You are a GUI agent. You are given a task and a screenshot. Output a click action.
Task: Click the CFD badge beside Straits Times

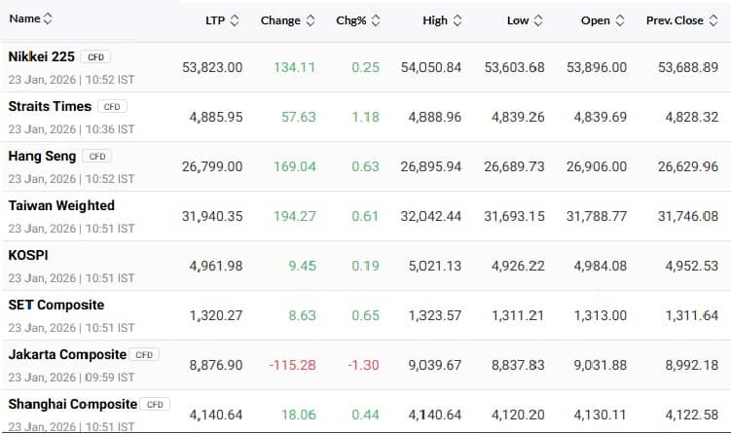pos(112,107)
